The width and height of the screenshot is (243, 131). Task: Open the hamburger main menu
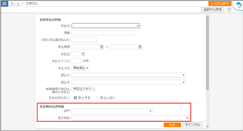pyautogui.click(x=4, y=3)
